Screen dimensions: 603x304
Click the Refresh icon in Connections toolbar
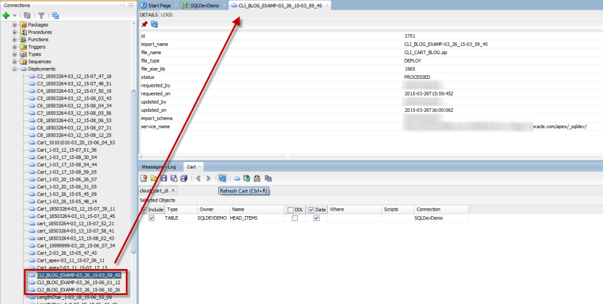click(27, 16)
